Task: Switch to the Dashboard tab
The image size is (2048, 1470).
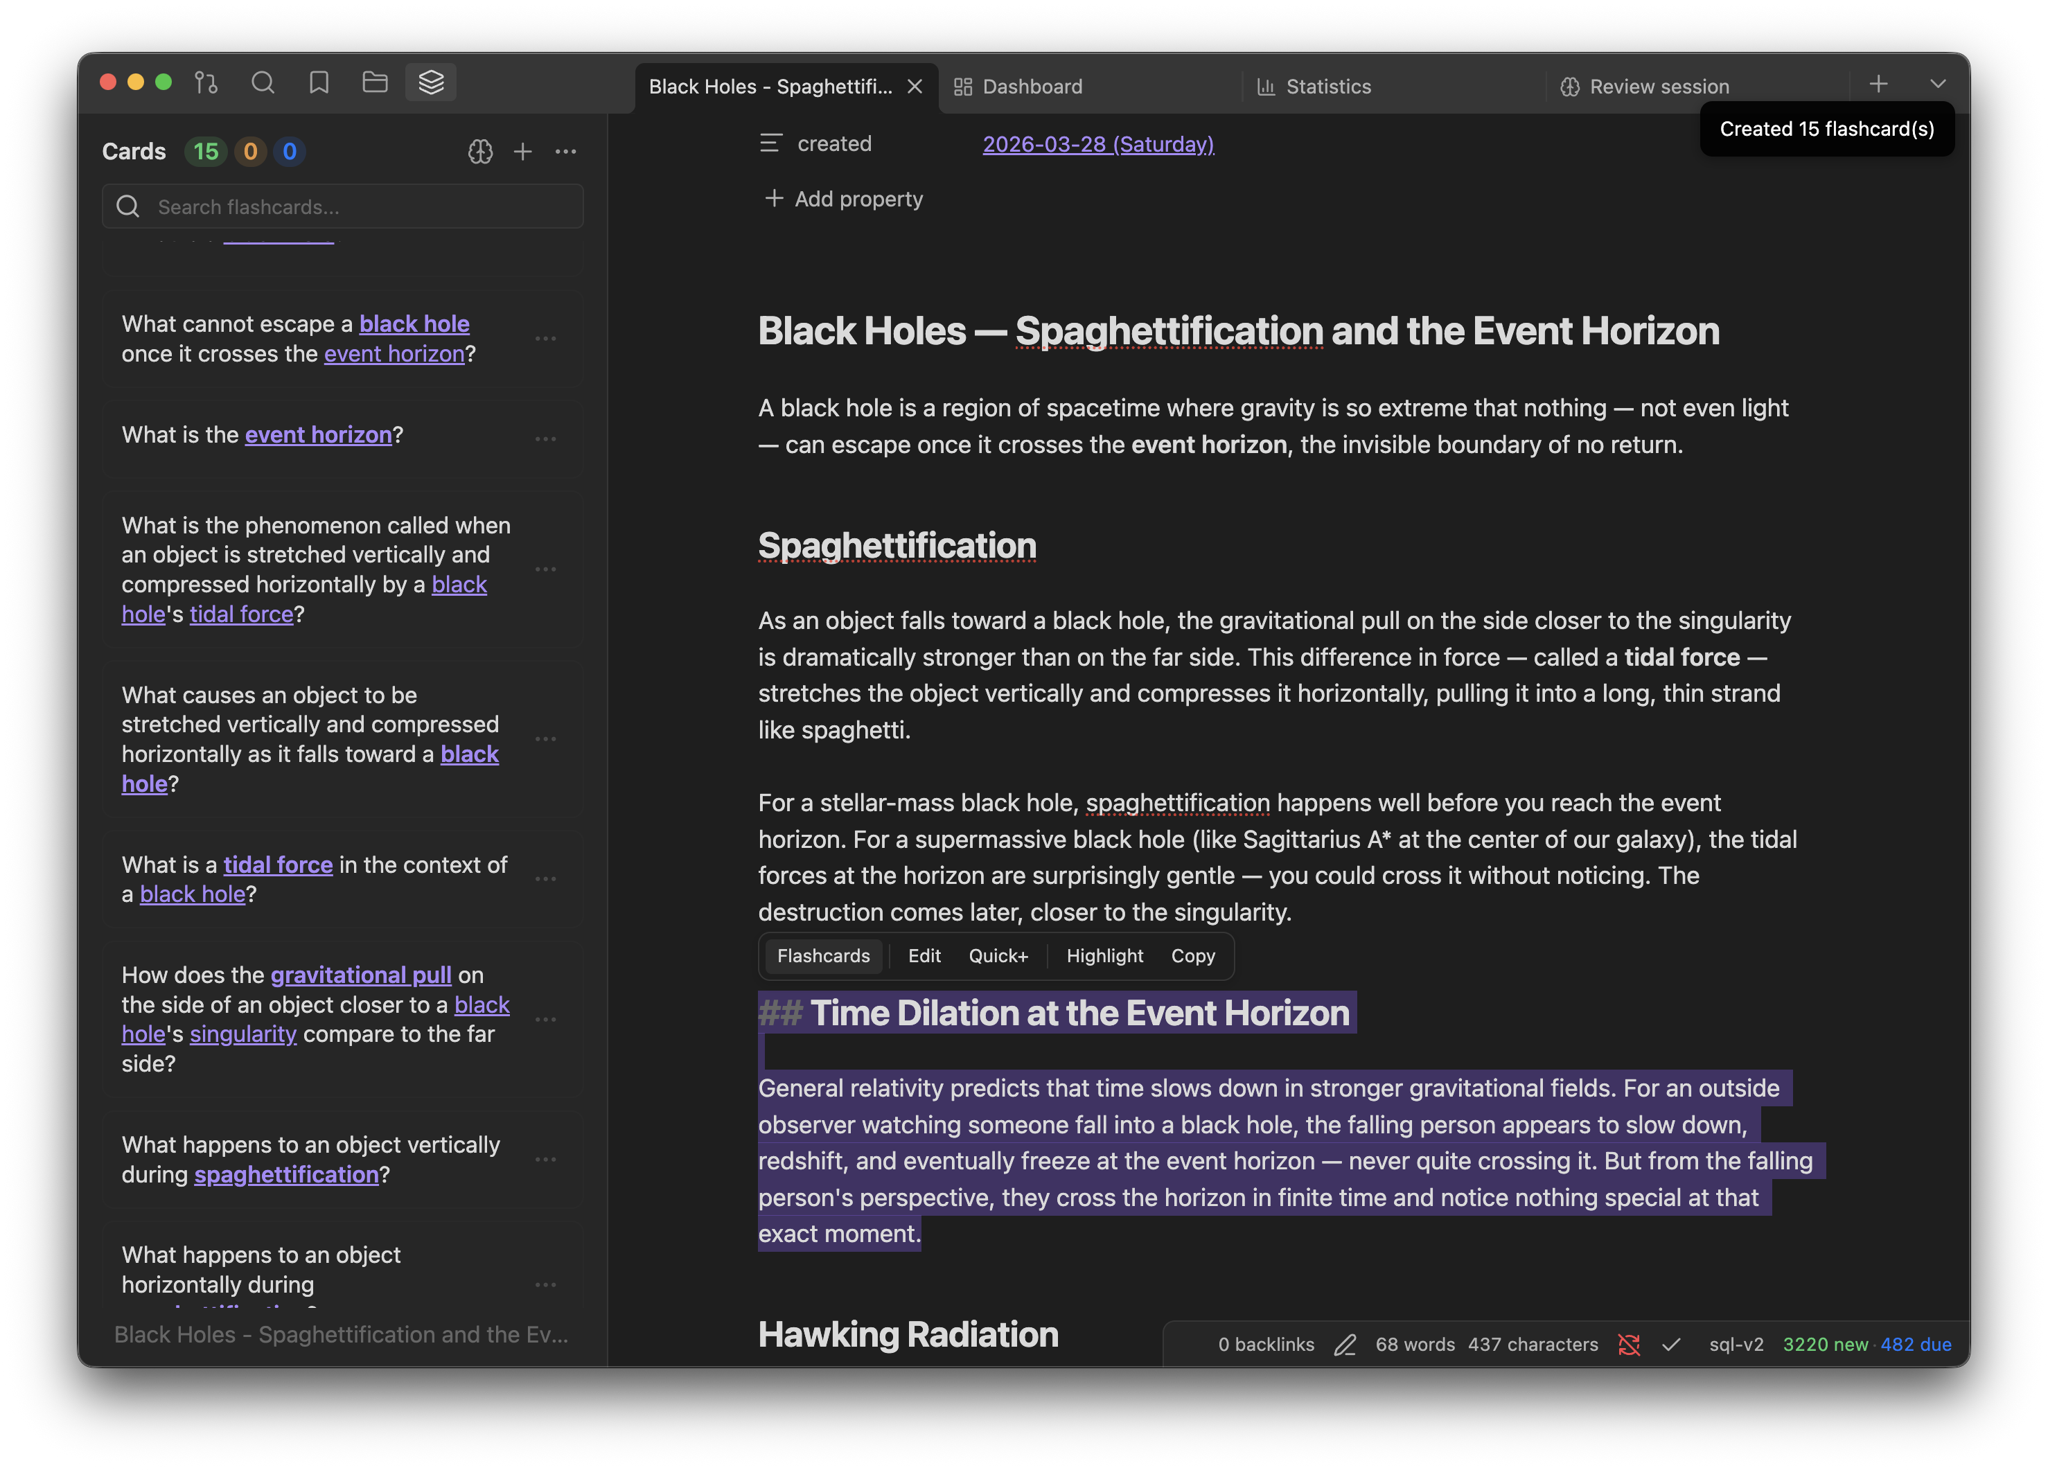Action: 1031,87
